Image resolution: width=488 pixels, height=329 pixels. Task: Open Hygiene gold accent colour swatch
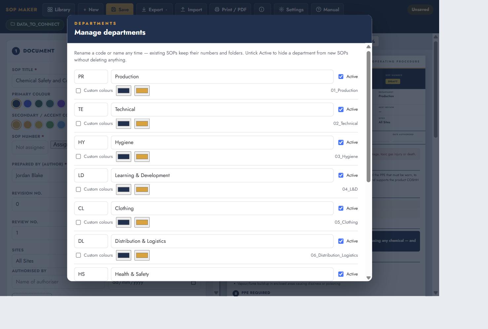[142, 157]
